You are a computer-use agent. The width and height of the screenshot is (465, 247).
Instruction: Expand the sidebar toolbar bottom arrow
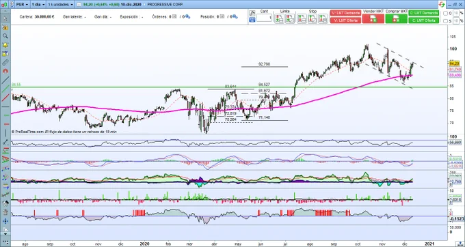click(x=5, y=234)
